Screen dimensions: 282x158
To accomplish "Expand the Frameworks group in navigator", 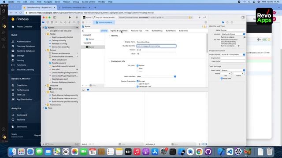I will pos(46,105).
